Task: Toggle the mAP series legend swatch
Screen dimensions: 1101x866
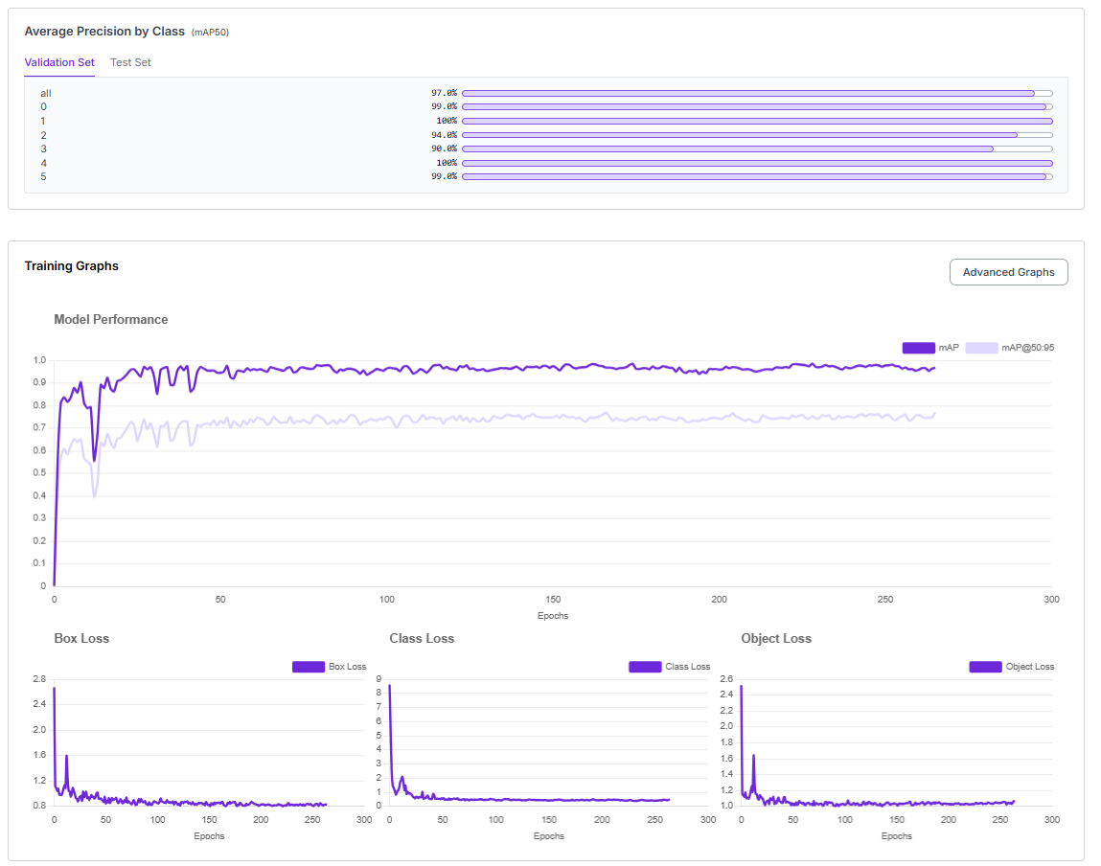Action: click(918, 348)
